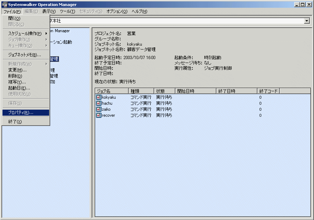Click the ジョブ実行制御 execution attribute value
This screenshot has height=220, width=314.
[x=218, y=68]
